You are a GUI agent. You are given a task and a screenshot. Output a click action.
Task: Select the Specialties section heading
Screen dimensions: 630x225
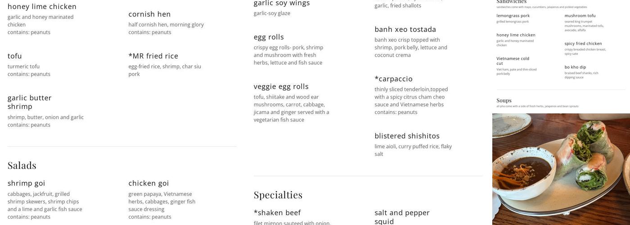pos(278,195)
